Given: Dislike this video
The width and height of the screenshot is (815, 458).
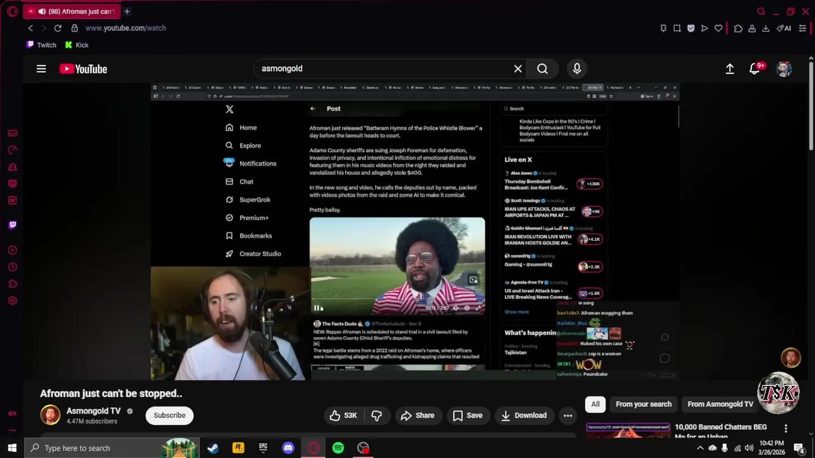Looking at the screenshot, I should coord(376,415).
